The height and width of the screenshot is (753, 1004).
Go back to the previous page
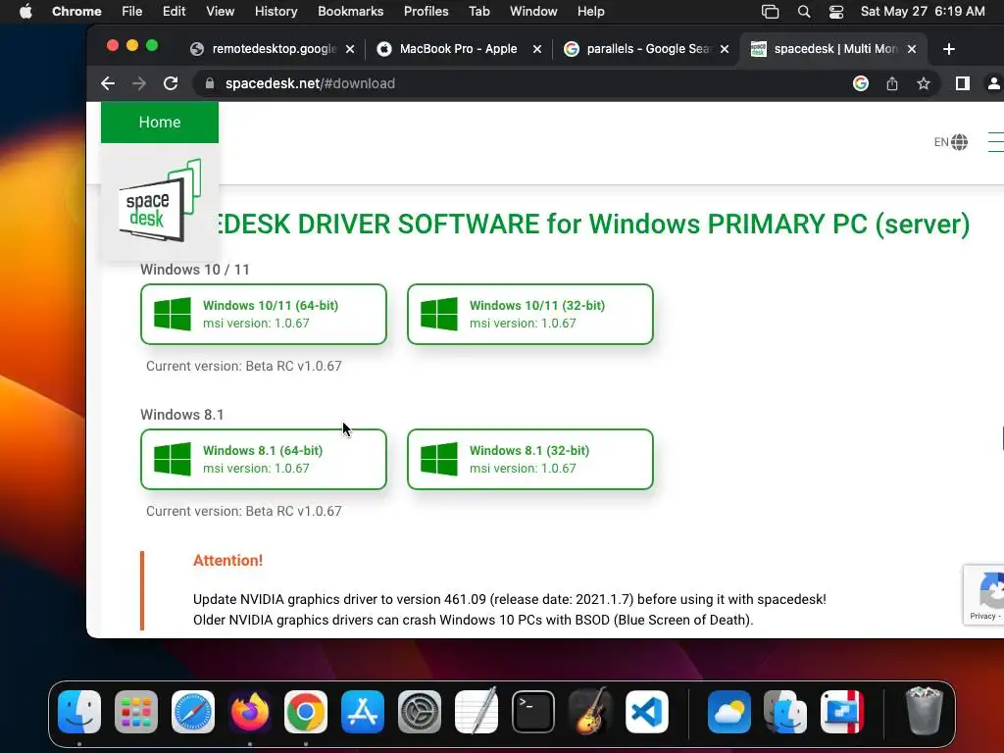coord(108,83)
